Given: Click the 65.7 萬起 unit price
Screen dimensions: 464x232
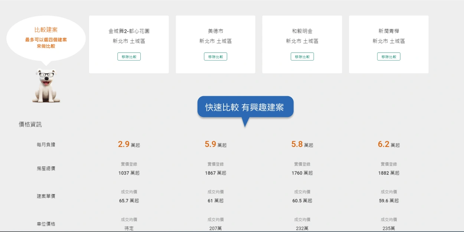Looking at the screenshot, I should [x=129, y=200].
